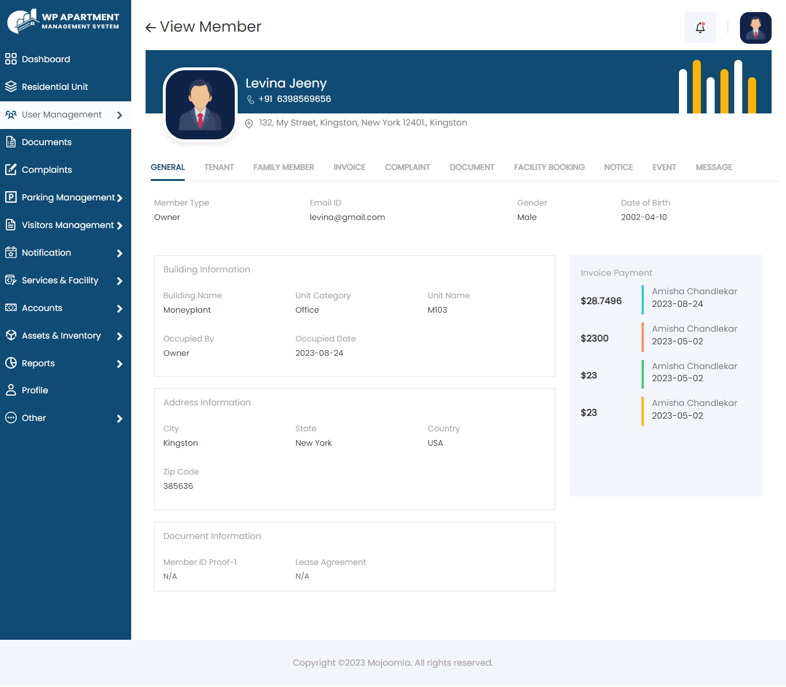The height and width of the screenshot is (687, 786).
Task: Click the Documents file icon
Action: click(x=11, y=142)
